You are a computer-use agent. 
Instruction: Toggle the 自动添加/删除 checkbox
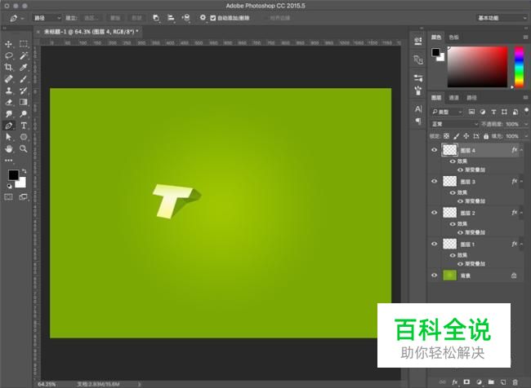pos(213,17)
